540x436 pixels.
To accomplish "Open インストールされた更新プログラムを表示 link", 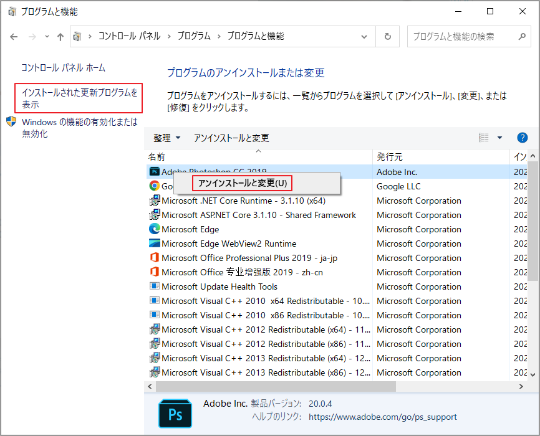I will [x=80, y=98].
